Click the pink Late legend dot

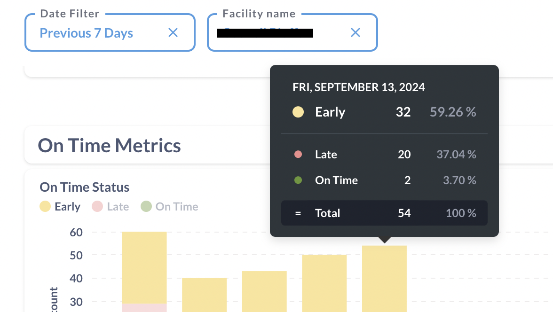pos(97,207)
